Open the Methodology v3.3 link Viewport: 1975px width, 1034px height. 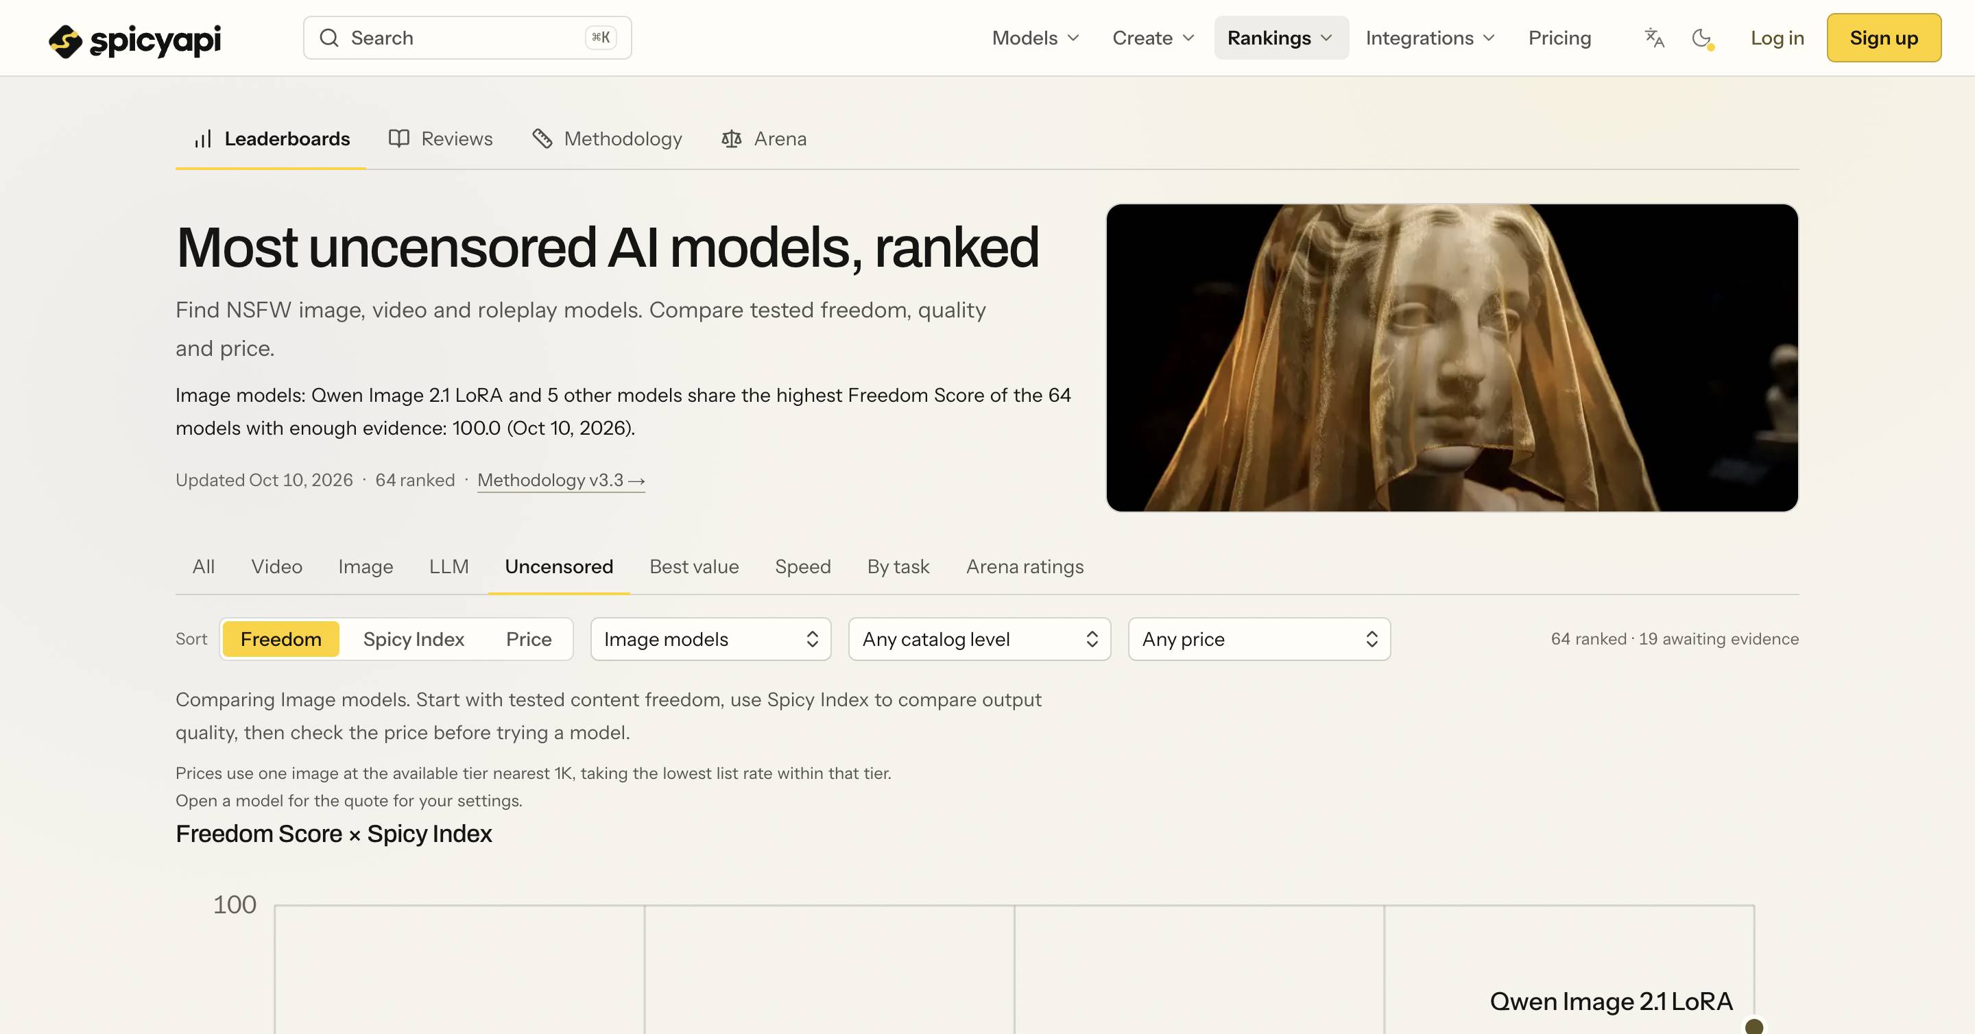(561, 481)
